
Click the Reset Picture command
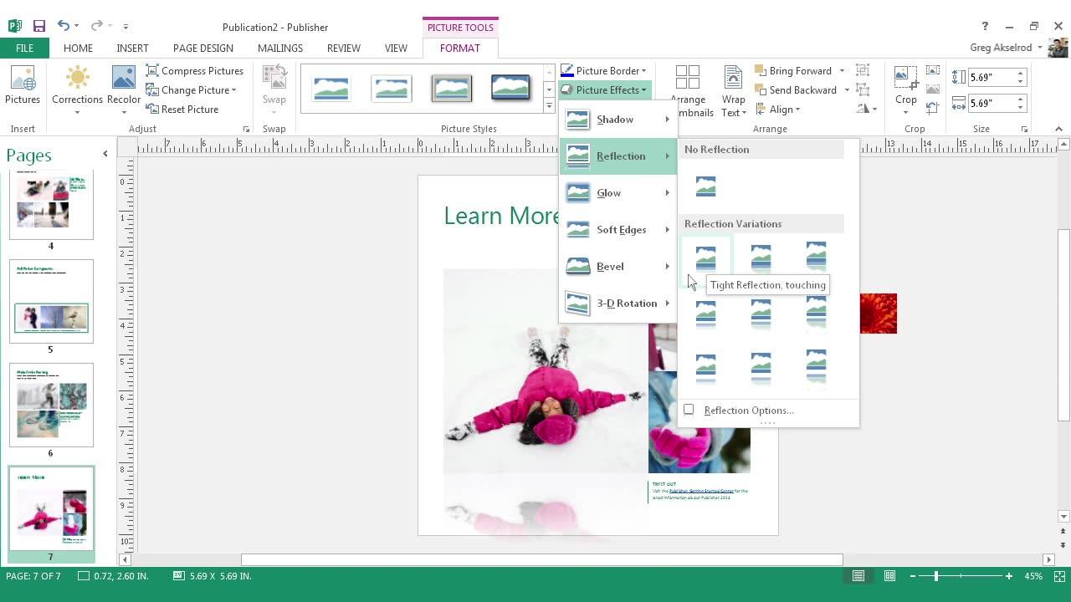[x=190, y=109]
